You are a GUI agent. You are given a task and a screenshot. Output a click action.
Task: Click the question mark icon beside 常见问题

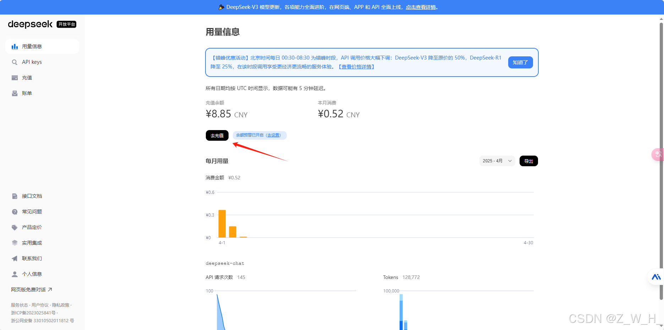(15, 212)
